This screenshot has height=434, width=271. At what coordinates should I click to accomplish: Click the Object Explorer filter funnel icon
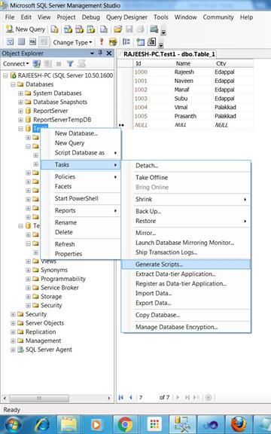tap(70, 64)
